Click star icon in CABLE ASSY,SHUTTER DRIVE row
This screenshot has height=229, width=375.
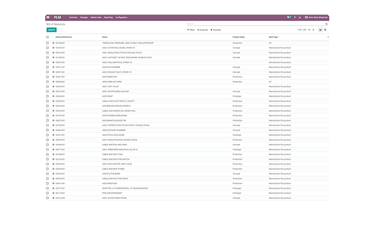click(x=53, y=179)
